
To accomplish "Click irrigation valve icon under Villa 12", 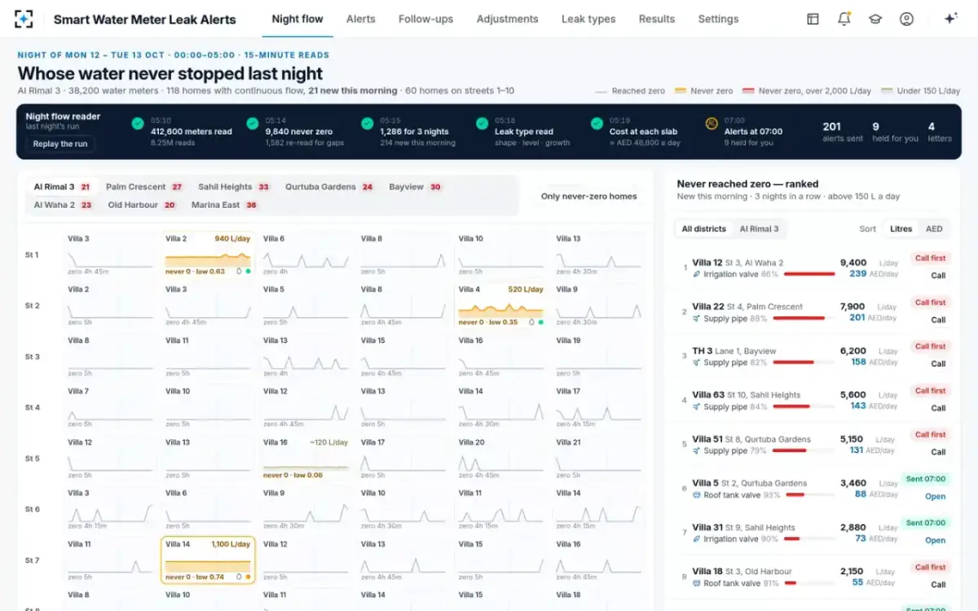I will pos(697,275).
